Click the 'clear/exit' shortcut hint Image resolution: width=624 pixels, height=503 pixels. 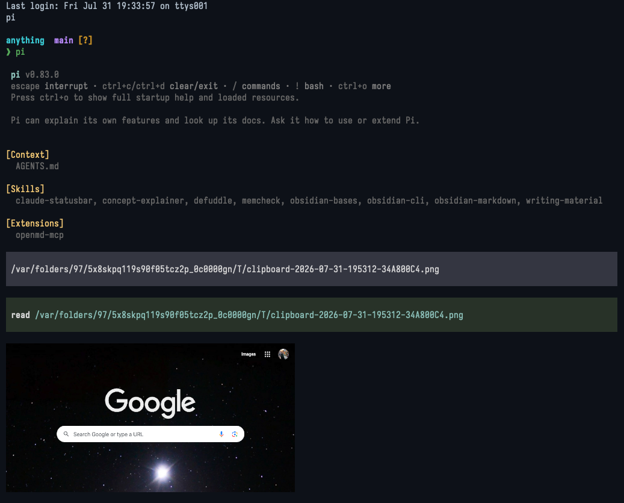click(x=194, y=86)
